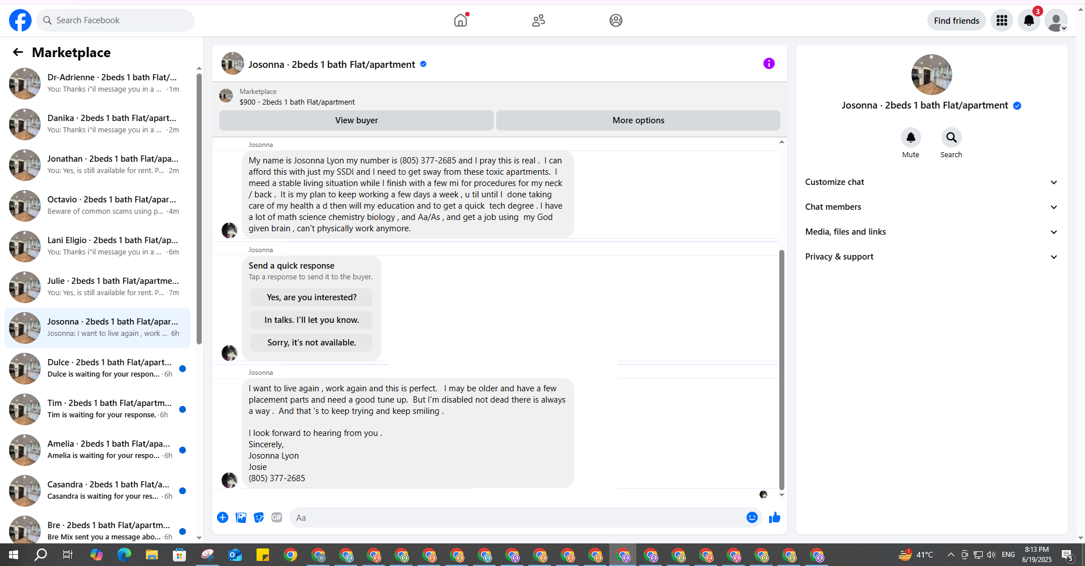The height and width of the screenshot is (566, 1085).
Task: Mute this conversation with the bell
Action: 911,137
